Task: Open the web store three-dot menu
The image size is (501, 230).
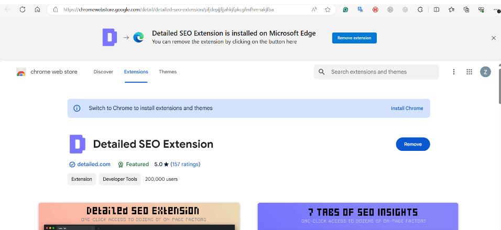Action: tap(454, 72)
